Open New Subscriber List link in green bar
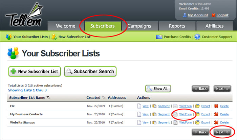 (74, 37)
